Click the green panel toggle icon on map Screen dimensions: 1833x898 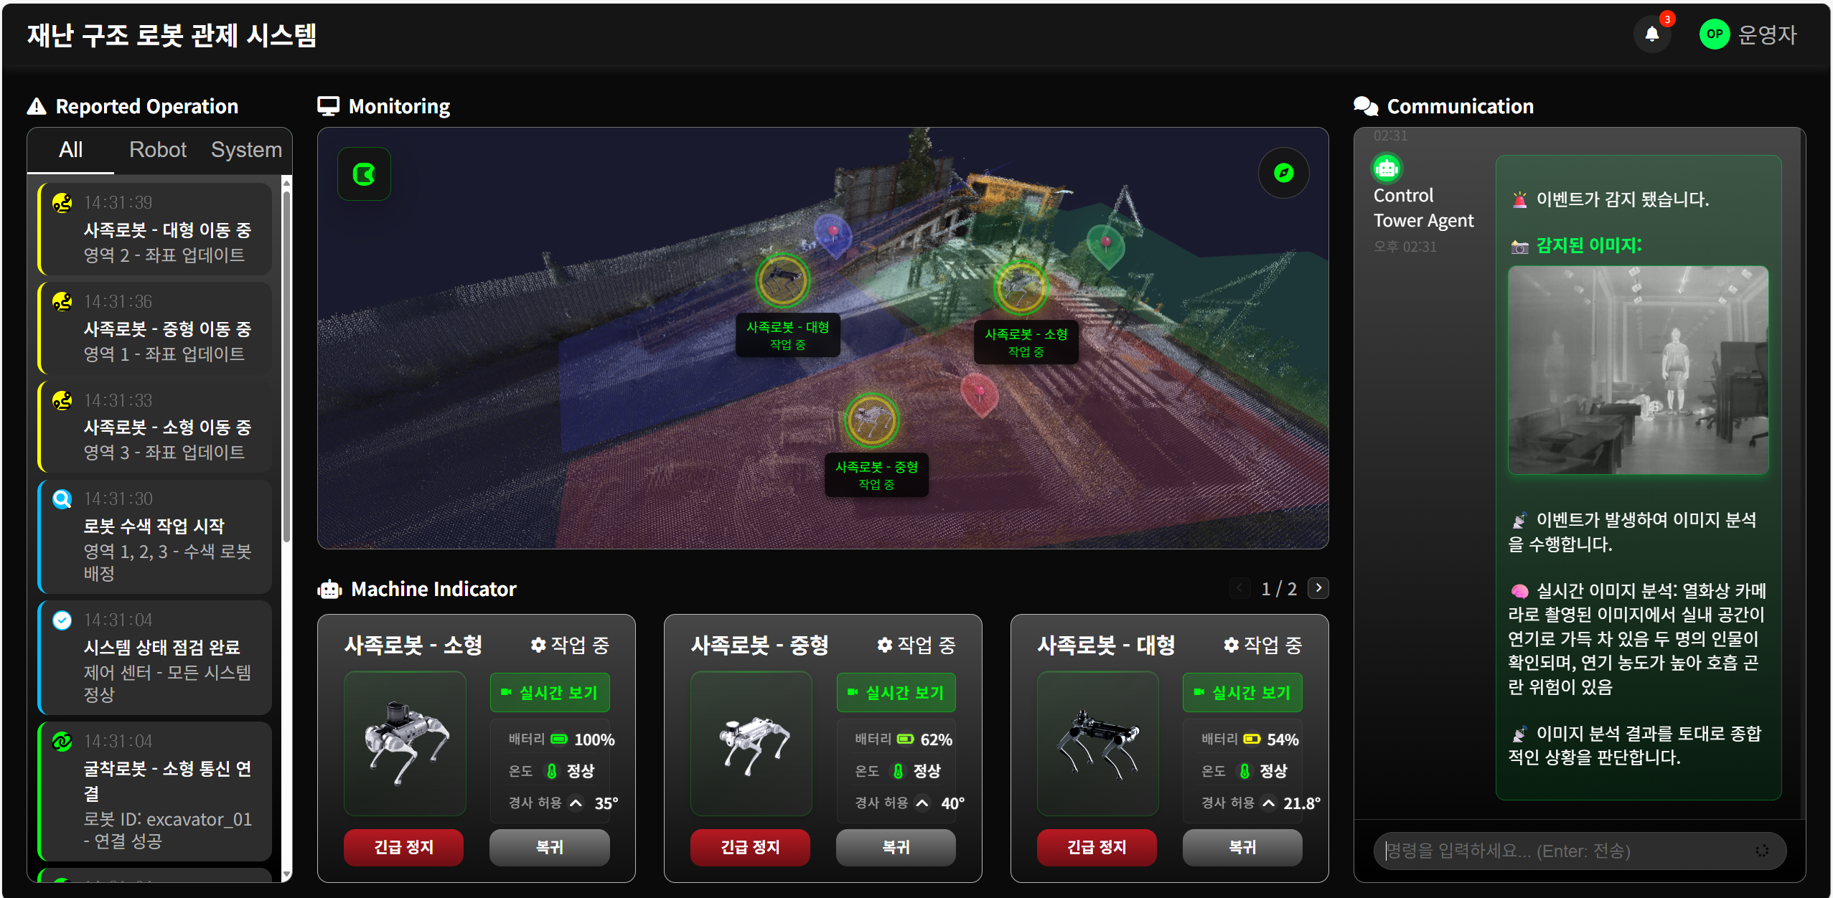pos(365,174)
